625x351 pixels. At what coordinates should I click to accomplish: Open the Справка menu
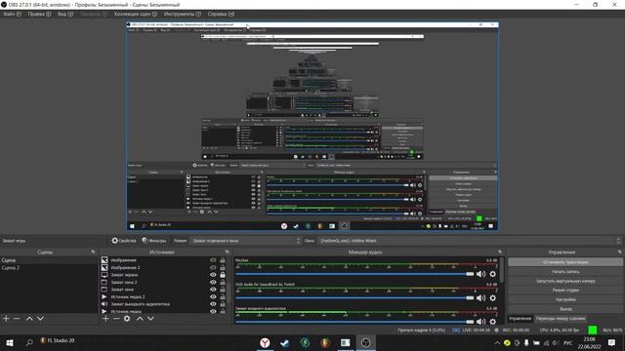point(221,14)
